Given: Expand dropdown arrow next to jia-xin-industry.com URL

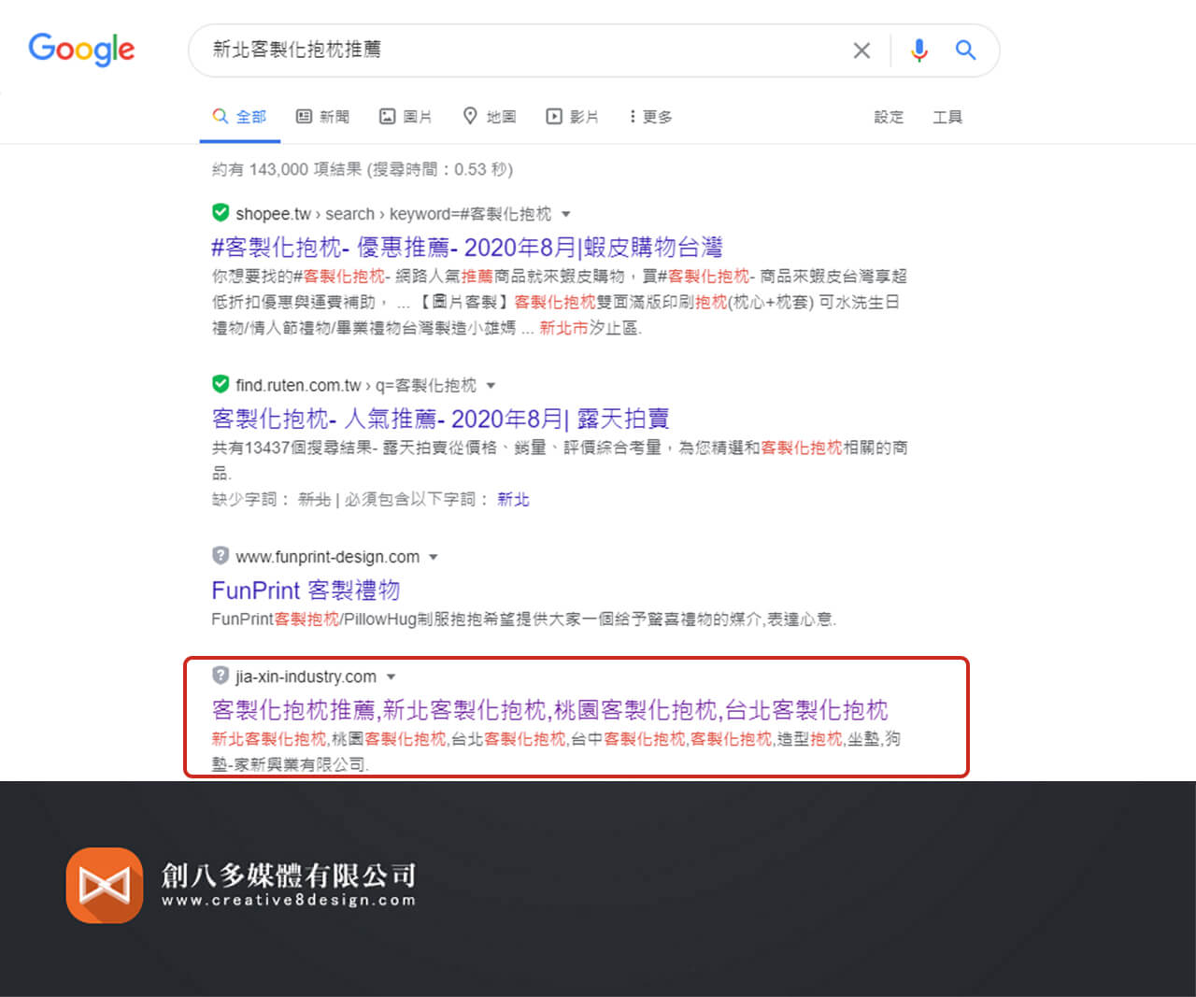Looking at the screenshot, I should pyautogui.click(x=391, y=677).
